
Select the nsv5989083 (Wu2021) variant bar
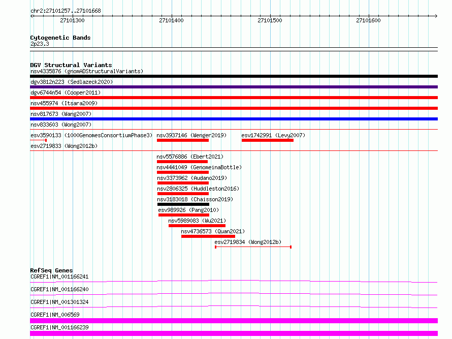pos(197,226)
